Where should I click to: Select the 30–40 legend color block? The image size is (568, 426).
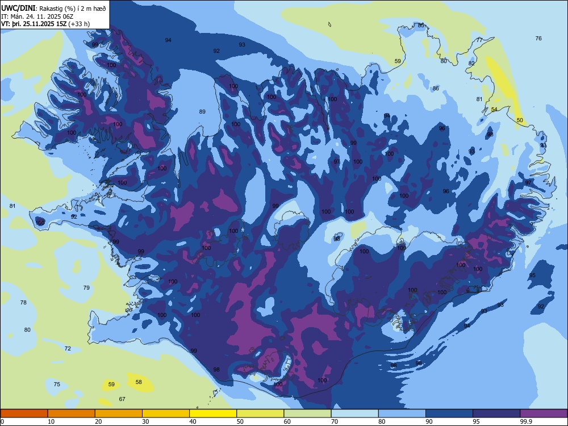[x=166, y=414]
